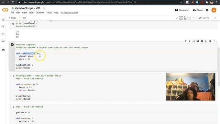Click the '#Q1 - Find the Result' comment
220x124 pixels.
pos(30,79)
